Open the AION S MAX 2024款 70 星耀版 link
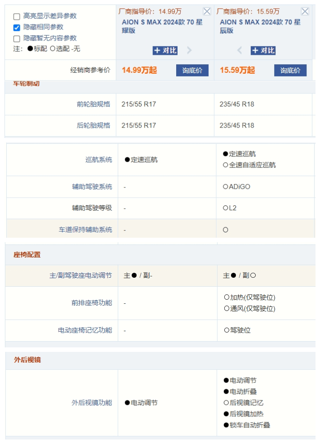The height and width of the screenshot is (444, 320). 162,26
